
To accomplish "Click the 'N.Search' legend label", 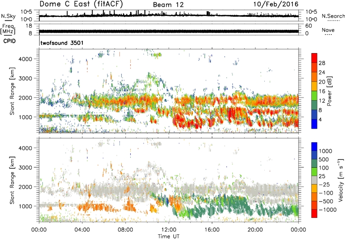I will 333,16.
